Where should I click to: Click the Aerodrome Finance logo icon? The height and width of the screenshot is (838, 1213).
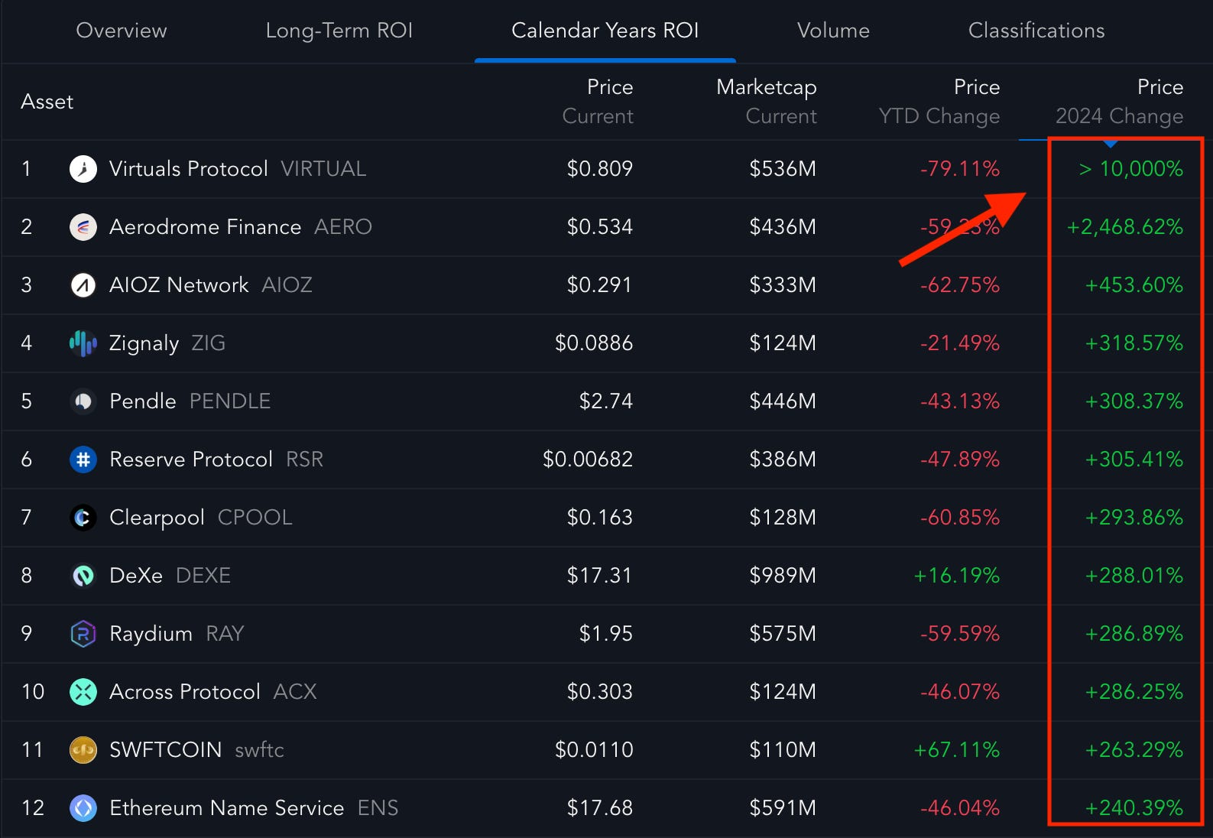click(83, 226)
